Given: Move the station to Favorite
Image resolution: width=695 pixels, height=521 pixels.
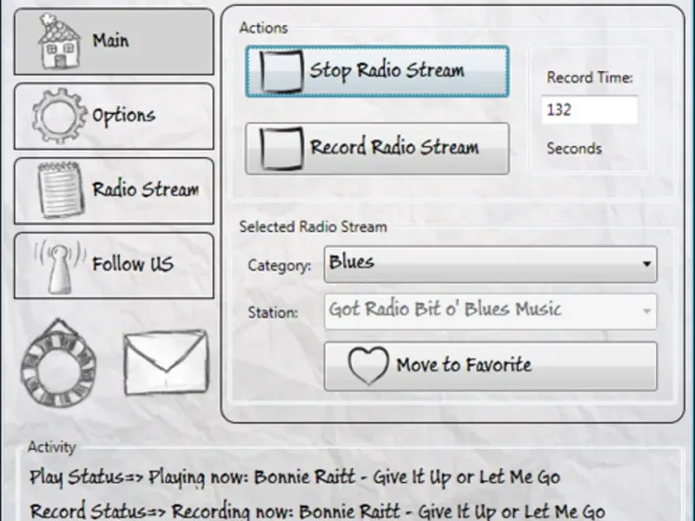Looking at the screenshot, I should coord(490,366).
